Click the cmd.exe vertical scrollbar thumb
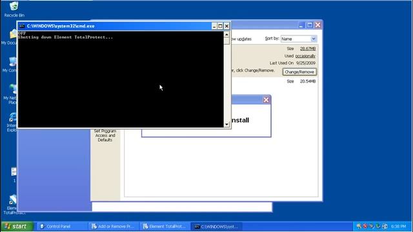Screen dimensions: 413x232 point(227,41)
